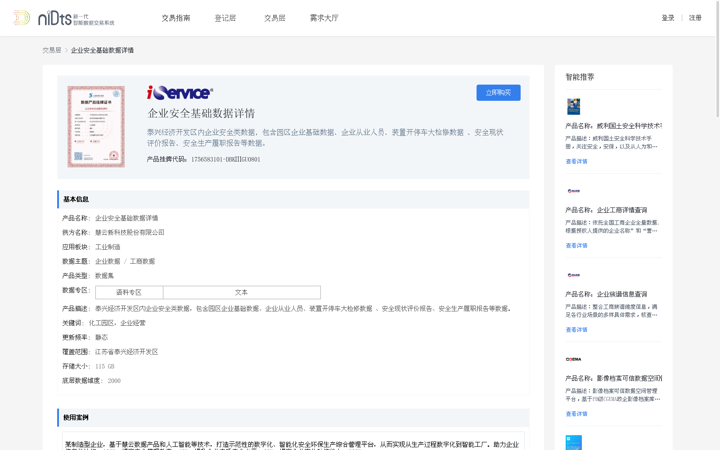Click 工业制造 application sector value

click(x=108, y=247)
